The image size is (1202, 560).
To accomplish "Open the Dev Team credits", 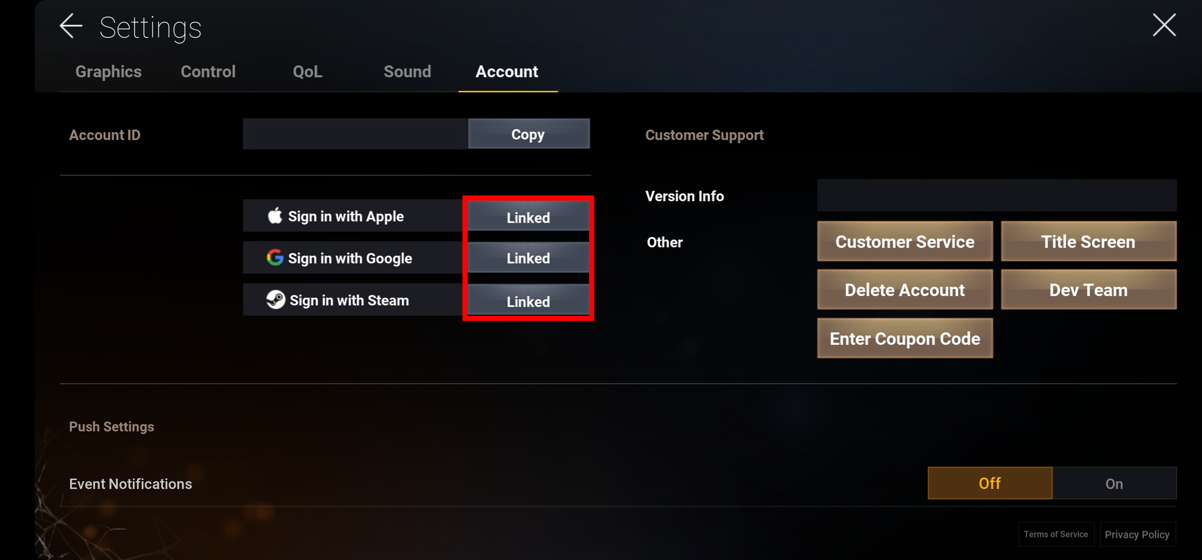I will (1089, 290).
